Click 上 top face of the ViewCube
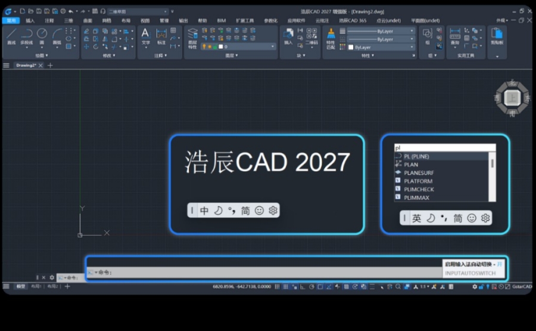The width and height of the screenshot is (536, 331). tap(512, 98)
